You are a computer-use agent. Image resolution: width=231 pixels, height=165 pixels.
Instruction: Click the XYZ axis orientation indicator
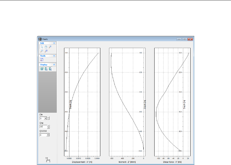point(48,160)
